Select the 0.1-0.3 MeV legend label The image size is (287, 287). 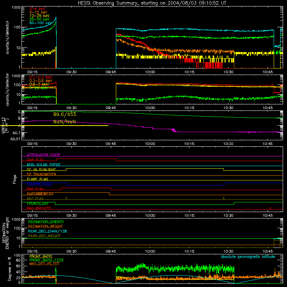point(41,77)
